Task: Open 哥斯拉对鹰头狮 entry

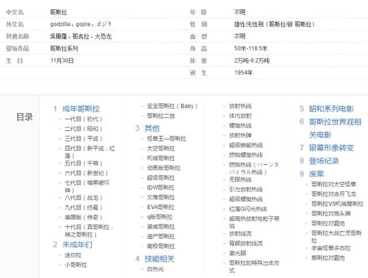Action: click(x=331, y=214)
